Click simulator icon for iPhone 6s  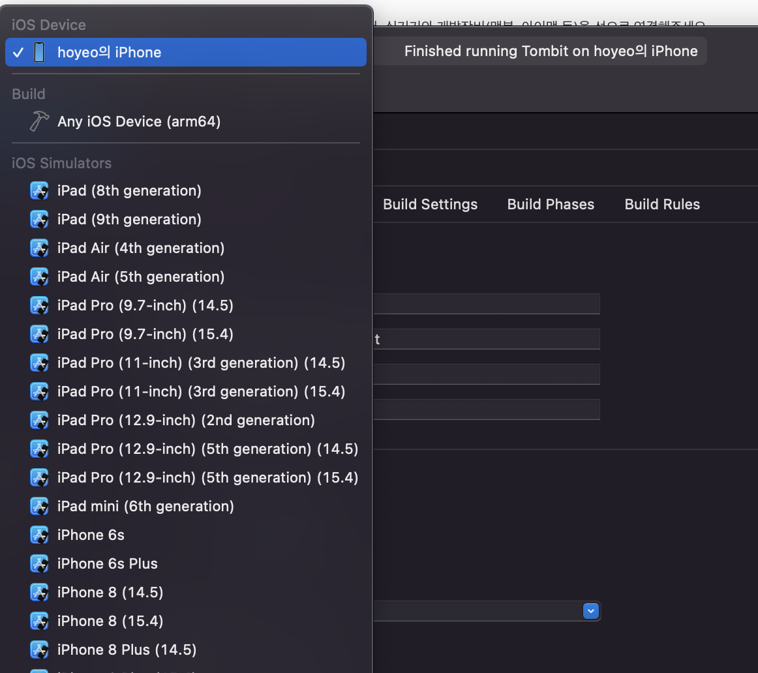(39, 535)
